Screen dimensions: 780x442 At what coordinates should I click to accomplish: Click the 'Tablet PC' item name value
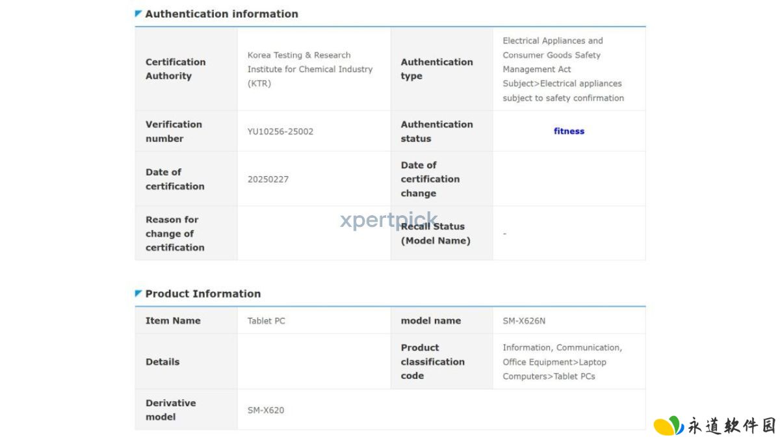coord(266,320)
